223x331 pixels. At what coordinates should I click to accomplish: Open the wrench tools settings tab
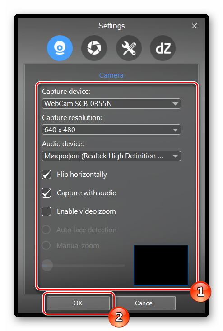pos(129,48)
